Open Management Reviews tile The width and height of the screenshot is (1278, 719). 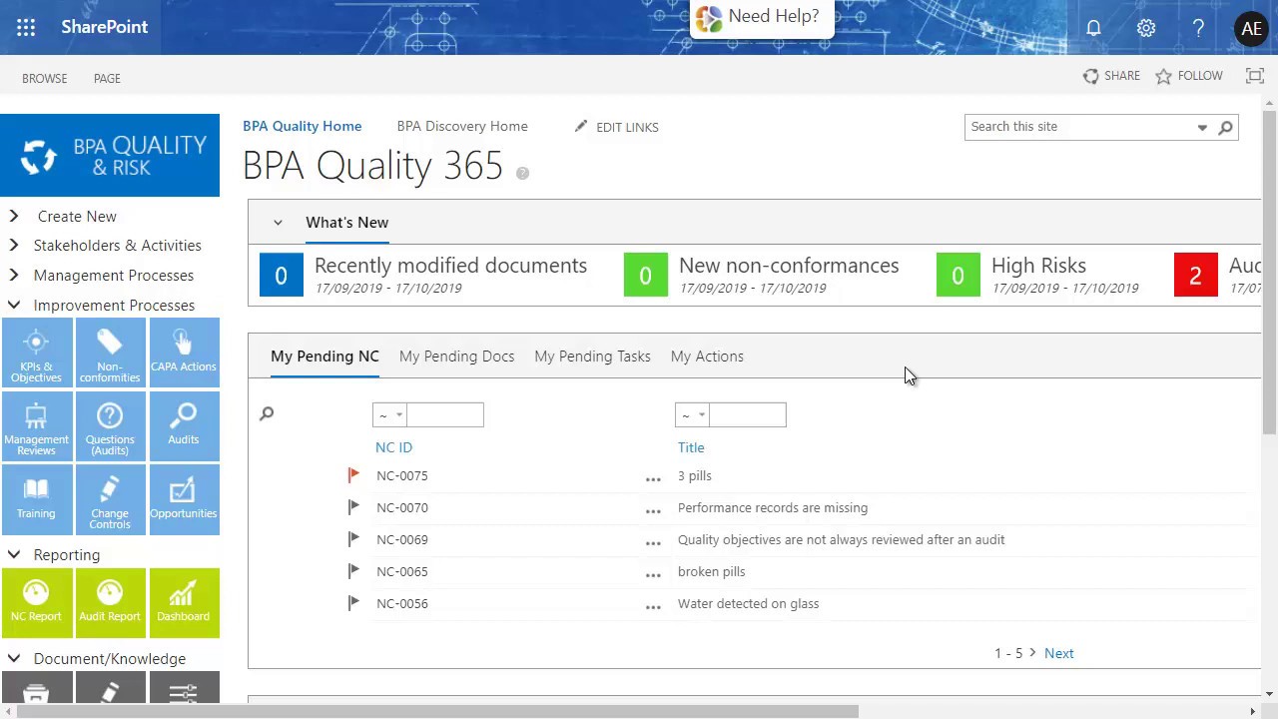(36, 427)
